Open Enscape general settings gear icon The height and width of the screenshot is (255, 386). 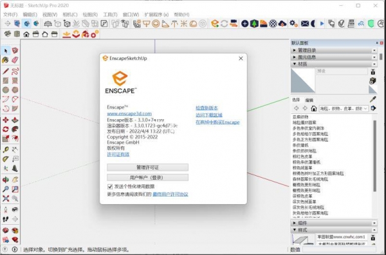pyautogui.click(x=293, y=24)
